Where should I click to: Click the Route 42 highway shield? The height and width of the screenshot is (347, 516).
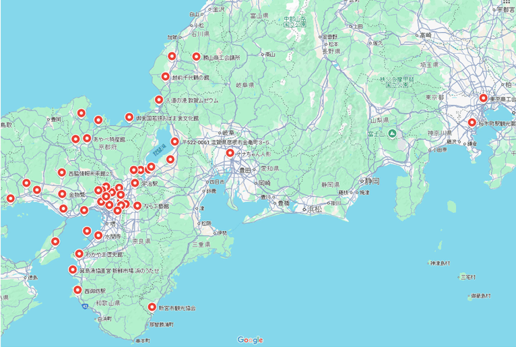tap(85, 306)
